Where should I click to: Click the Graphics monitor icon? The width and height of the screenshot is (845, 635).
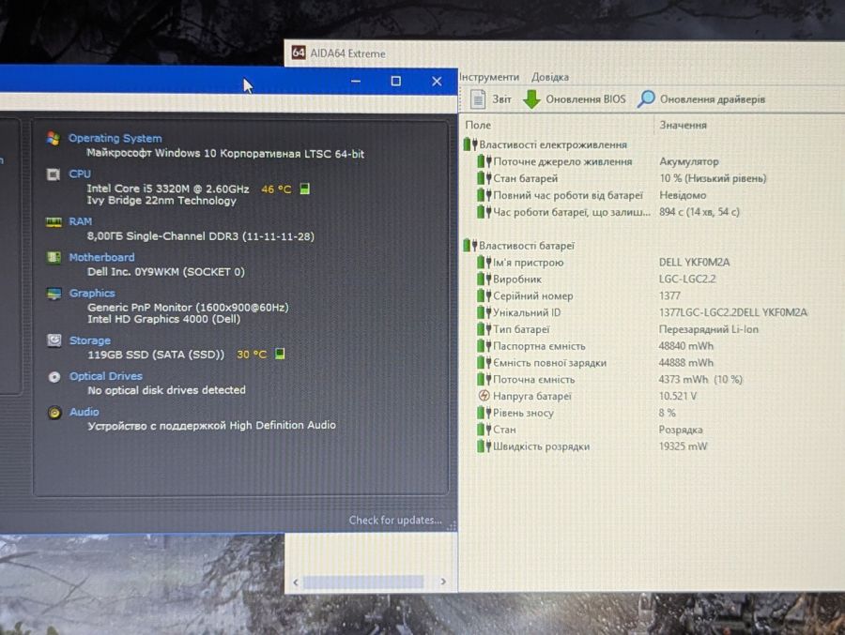tap(54, 294)
